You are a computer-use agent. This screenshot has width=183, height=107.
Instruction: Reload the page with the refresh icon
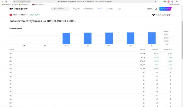pyautogui.click(x=11, y=1)
